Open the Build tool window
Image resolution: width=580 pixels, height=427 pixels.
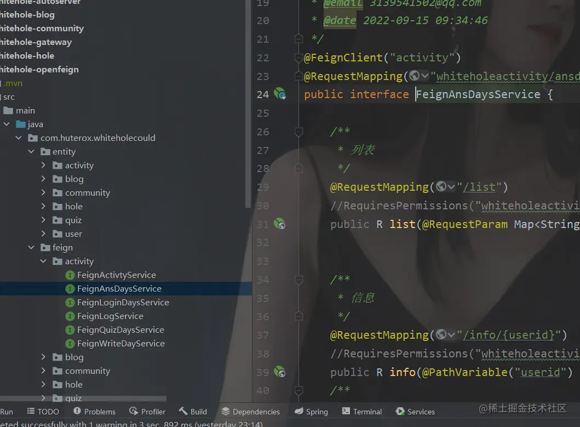click(x=193, y=412)
